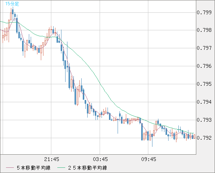Viewport: 215px width, 173px height.
Task: Select the 0.796 price axis label
Action: (204, 66)
